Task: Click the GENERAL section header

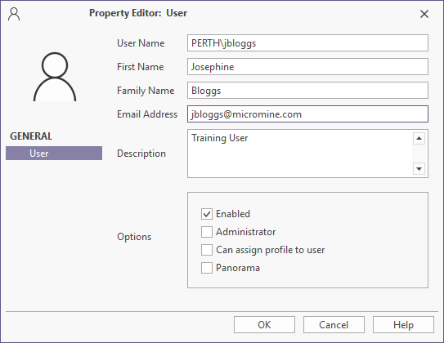Action: (31, 136)
